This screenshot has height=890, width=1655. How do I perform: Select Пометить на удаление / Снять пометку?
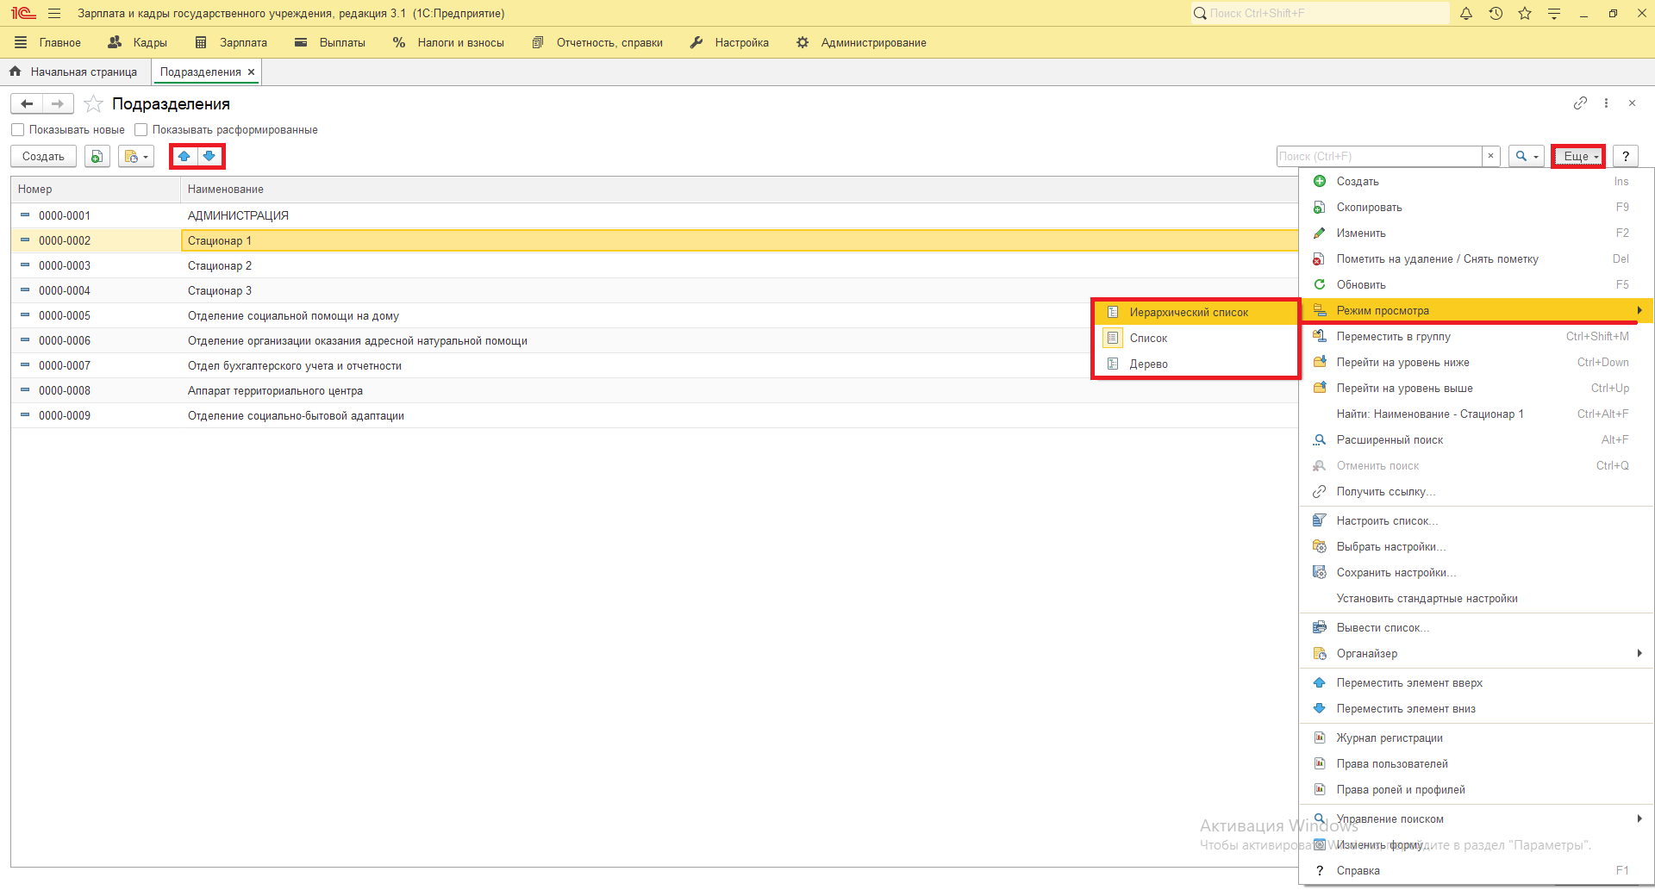tap(1476, 259)
